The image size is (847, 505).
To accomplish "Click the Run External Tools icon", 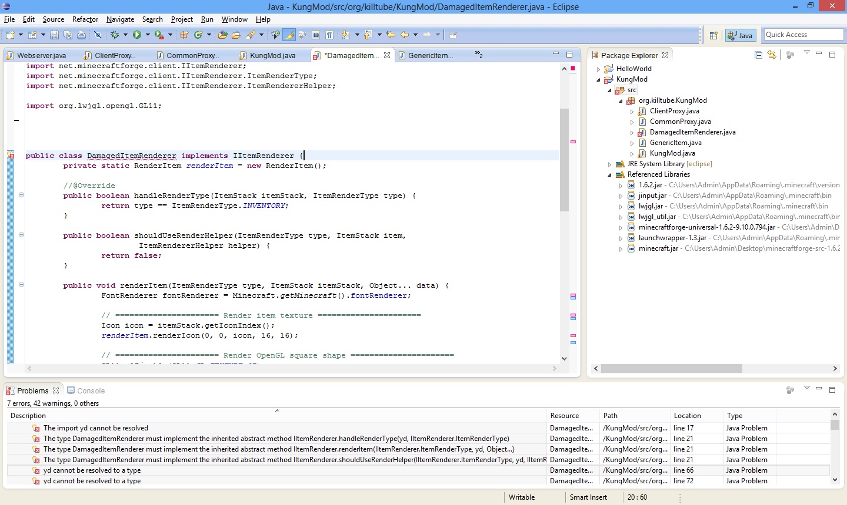I will (x=159, y=35).
